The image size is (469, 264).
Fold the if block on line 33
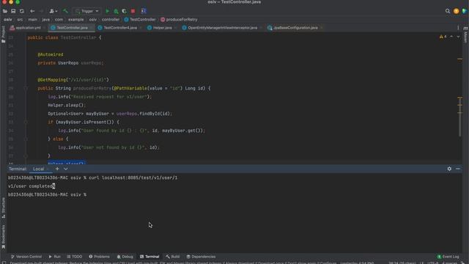[26, 122]
